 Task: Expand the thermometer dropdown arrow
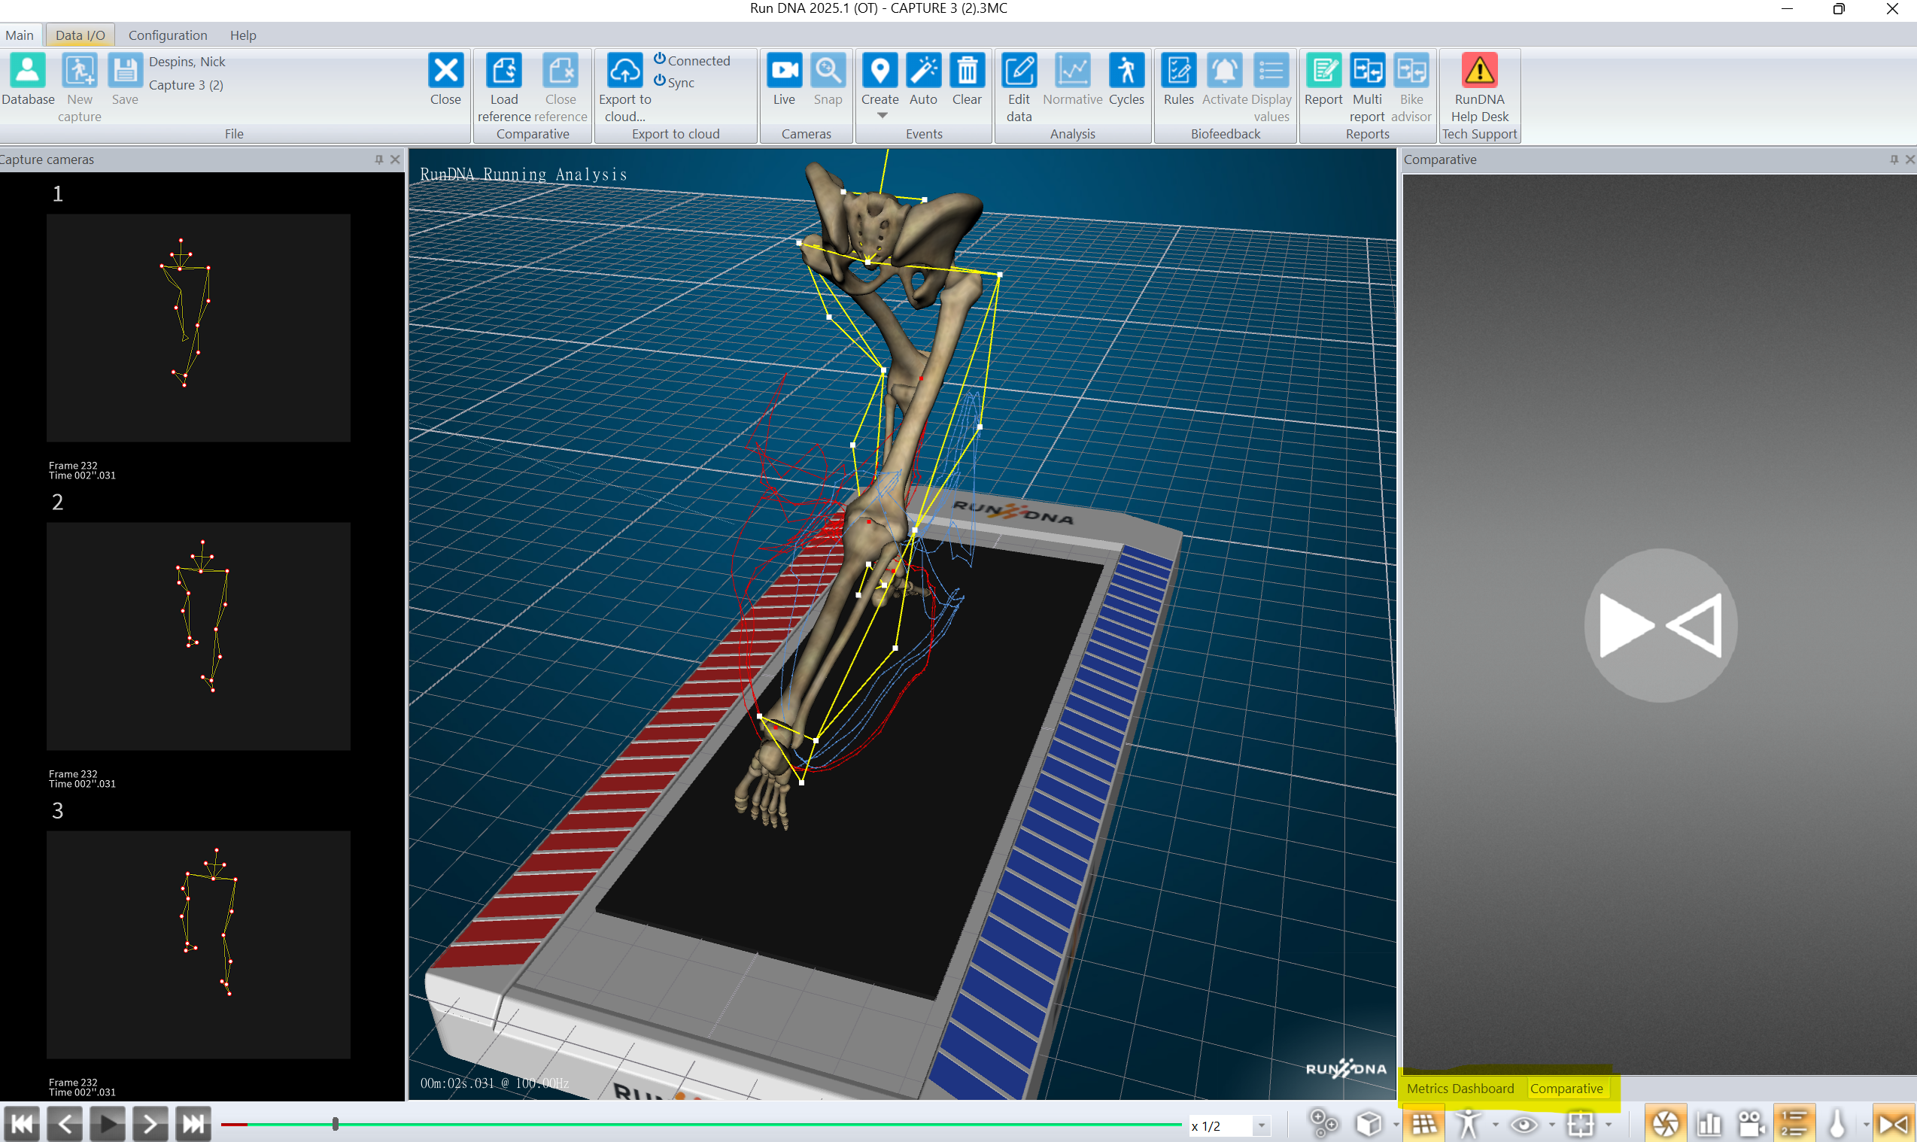(x=1865, y=1125)
